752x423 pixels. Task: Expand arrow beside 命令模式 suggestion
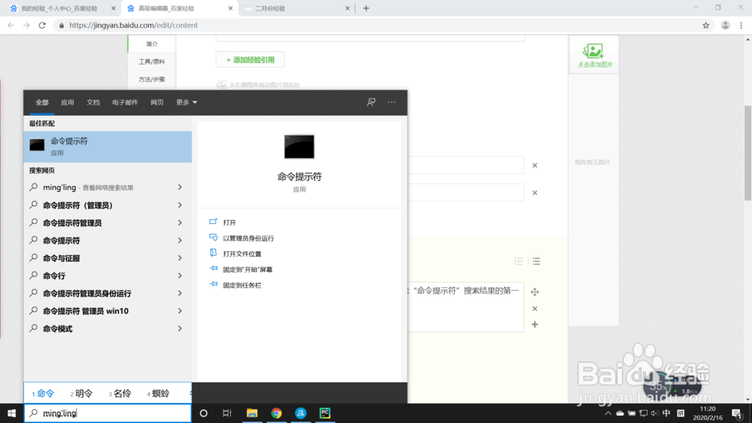tap(180, 328)
